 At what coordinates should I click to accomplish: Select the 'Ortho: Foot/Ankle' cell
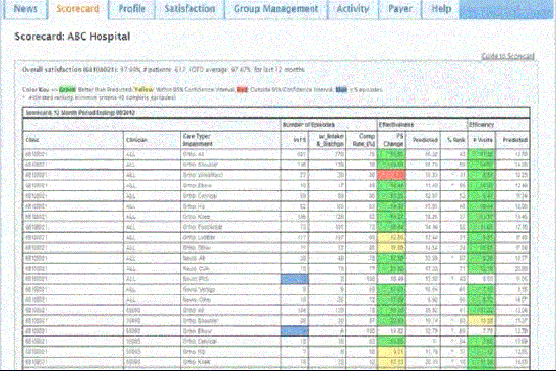(231, 227)
